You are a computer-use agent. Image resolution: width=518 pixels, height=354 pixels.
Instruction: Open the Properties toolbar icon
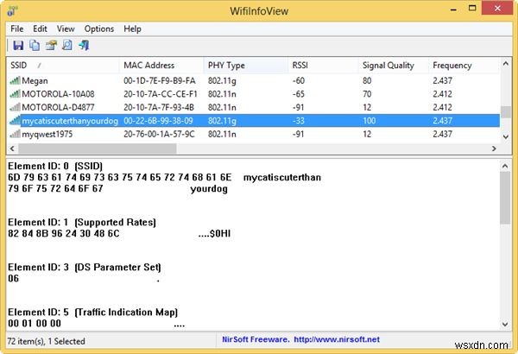pos(51,45)
